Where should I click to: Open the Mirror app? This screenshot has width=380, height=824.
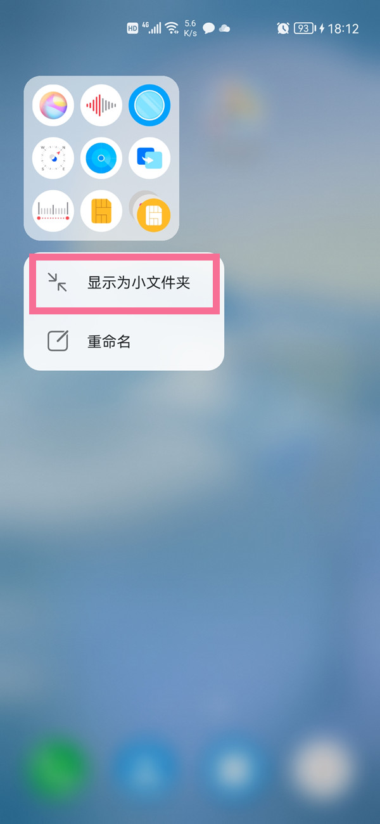coord(149,105)
